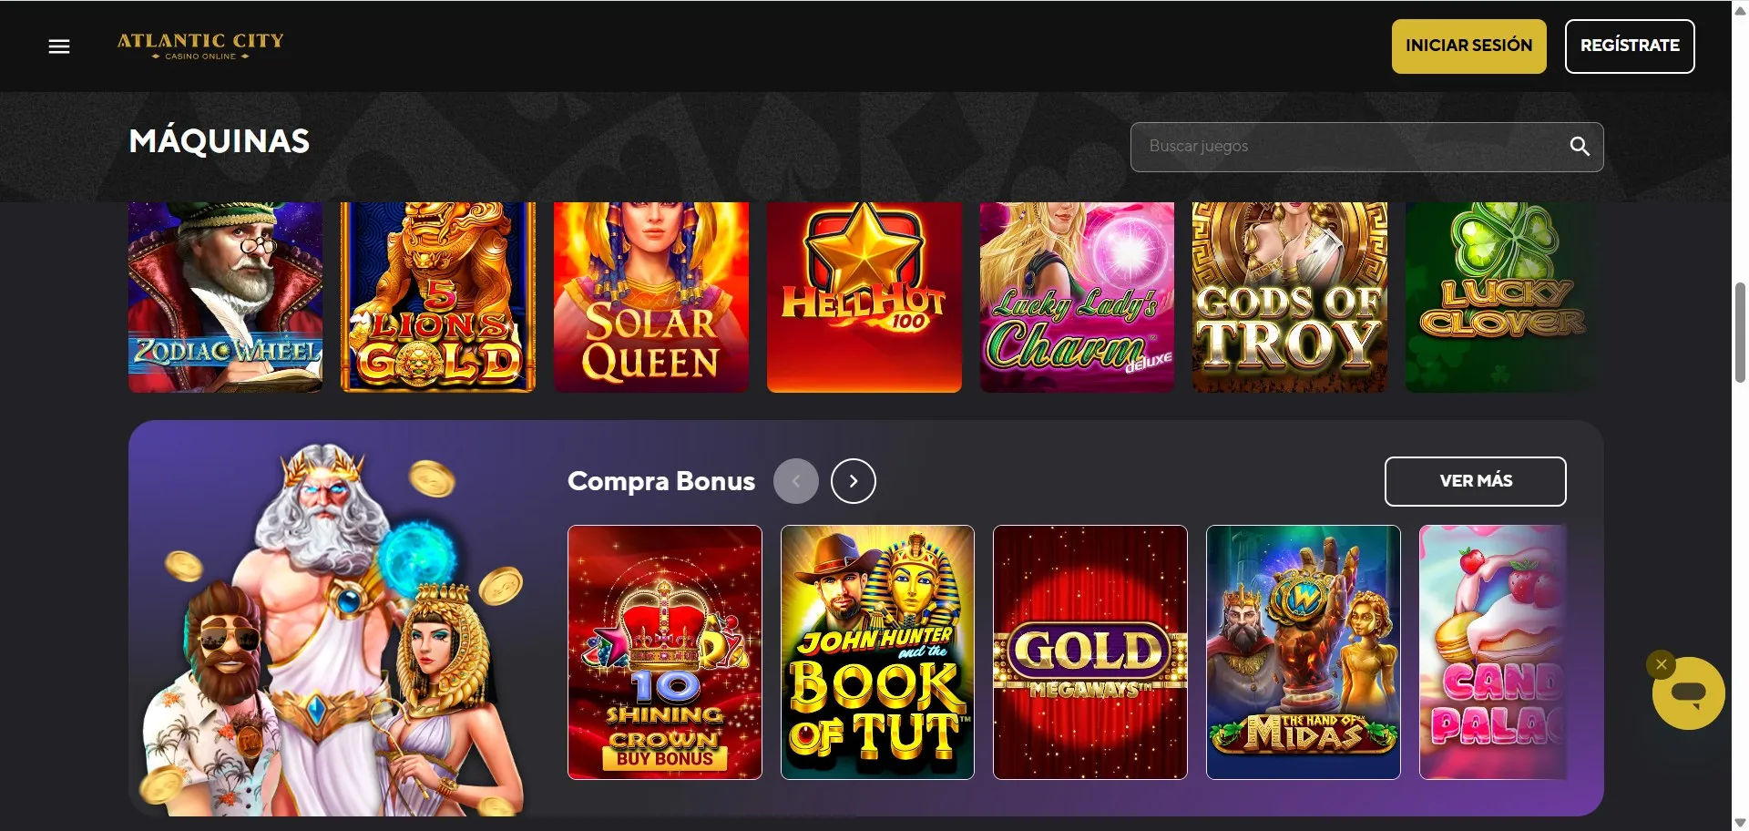Launch the Solar Queen slot
Viewport: 1749px width, 831px height.
click(651, 297)
